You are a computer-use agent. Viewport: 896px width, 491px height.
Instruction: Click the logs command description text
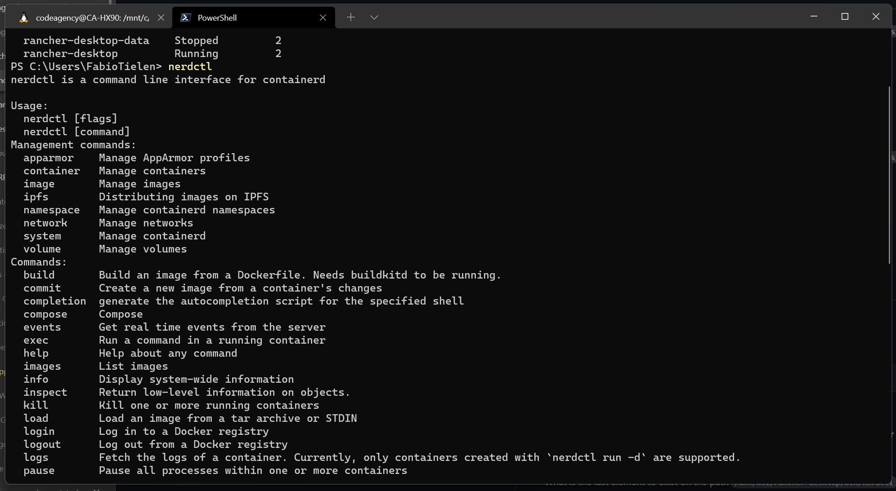(x=418, y=457)
